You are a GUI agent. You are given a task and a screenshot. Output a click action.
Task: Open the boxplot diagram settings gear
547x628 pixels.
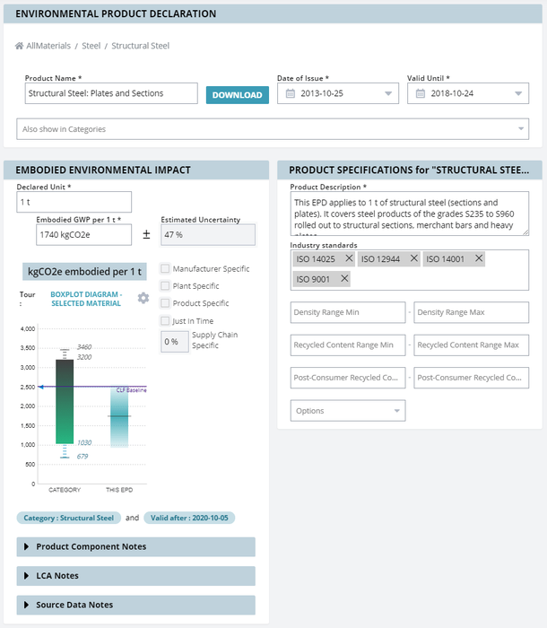[x=143, y=298]
